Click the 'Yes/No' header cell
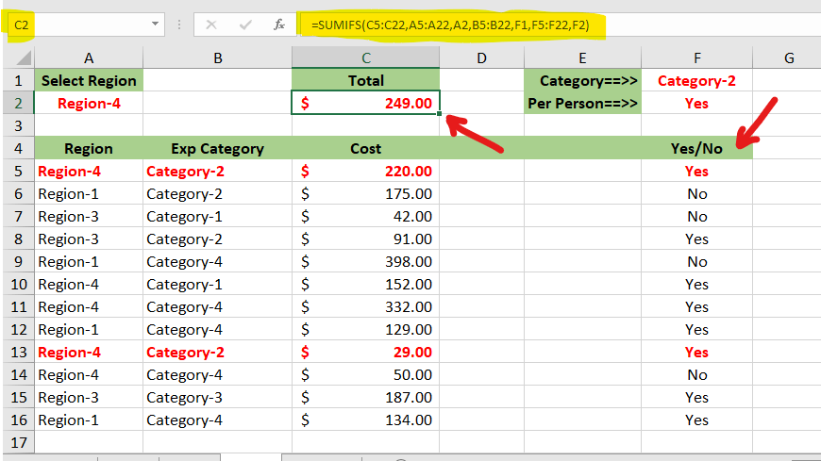 coord(697,148)
